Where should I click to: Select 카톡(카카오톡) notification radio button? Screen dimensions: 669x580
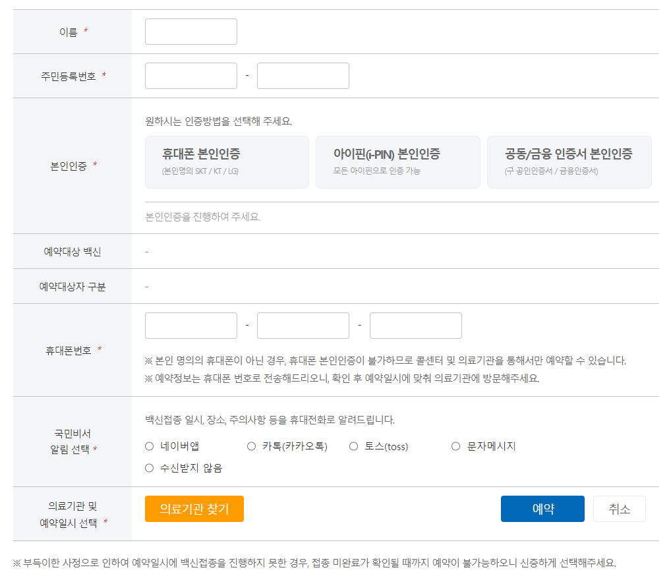(x=251, y=446)
